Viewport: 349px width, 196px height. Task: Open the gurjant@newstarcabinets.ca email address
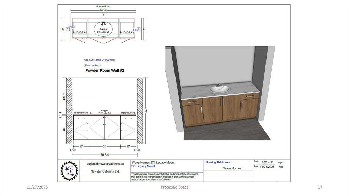105,164
